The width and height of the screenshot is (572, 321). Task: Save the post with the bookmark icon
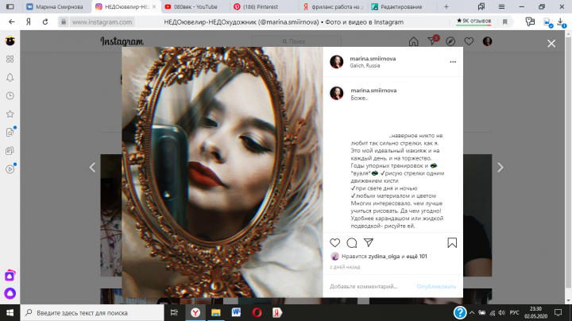(x=452, y=242)
